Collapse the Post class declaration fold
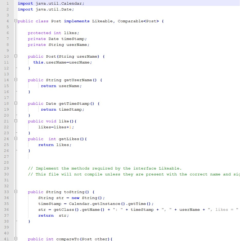240x241 pixels. tap(16, 21)
